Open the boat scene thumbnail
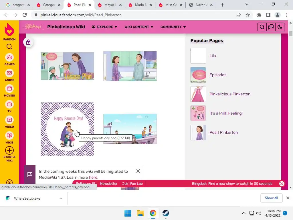Viewport: 293px width, 220px height. point(130,129)
